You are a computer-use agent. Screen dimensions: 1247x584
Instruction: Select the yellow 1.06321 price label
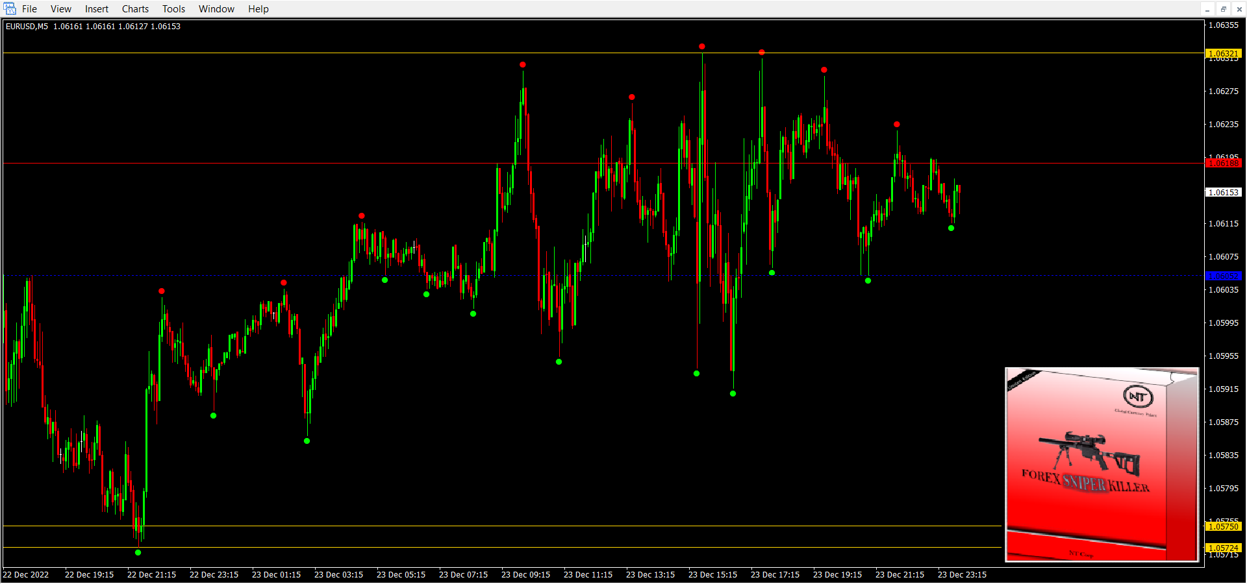[x=1223, y=53]
